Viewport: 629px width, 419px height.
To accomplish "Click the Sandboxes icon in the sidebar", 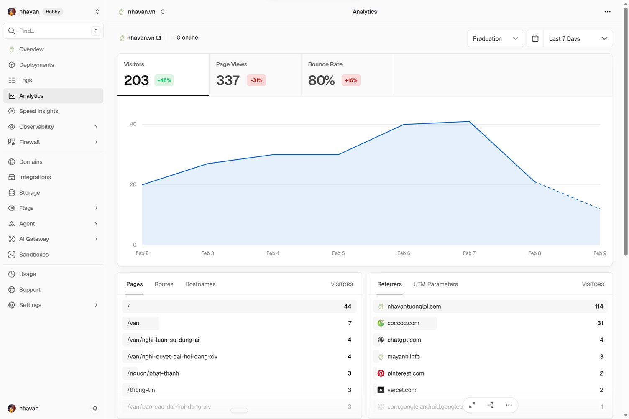I will 12,255.
